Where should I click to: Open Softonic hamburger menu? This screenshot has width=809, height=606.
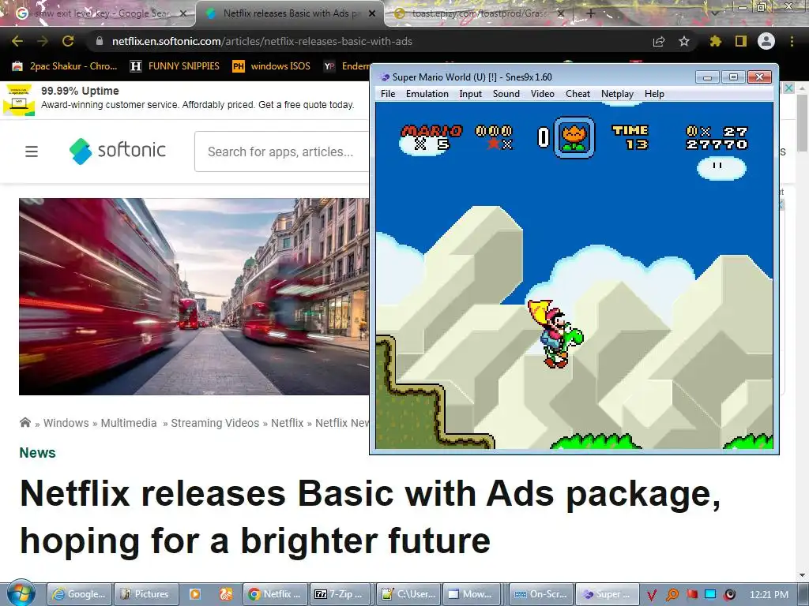pyautogui.click(x=32, y=151)
